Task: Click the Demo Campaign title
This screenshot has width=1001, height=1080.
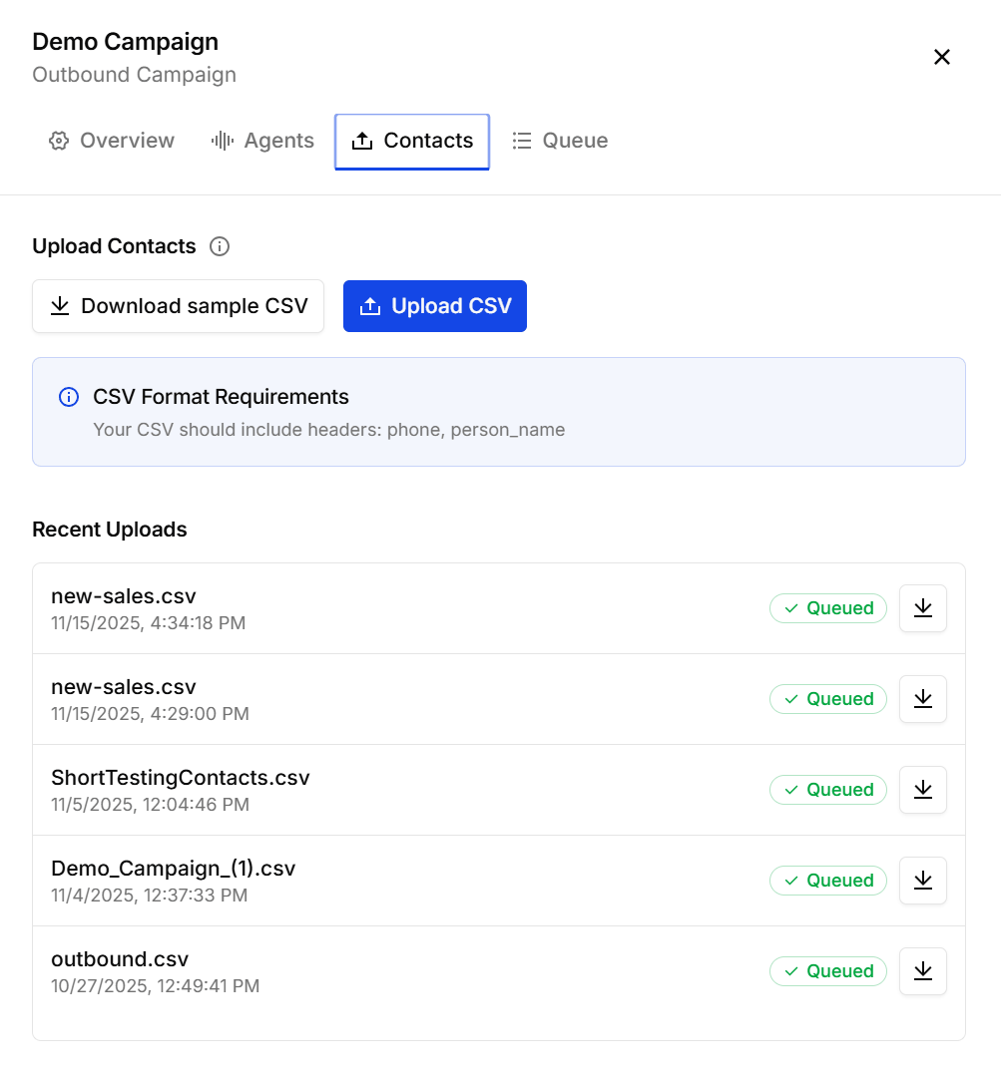Action: tap(126, 41)
